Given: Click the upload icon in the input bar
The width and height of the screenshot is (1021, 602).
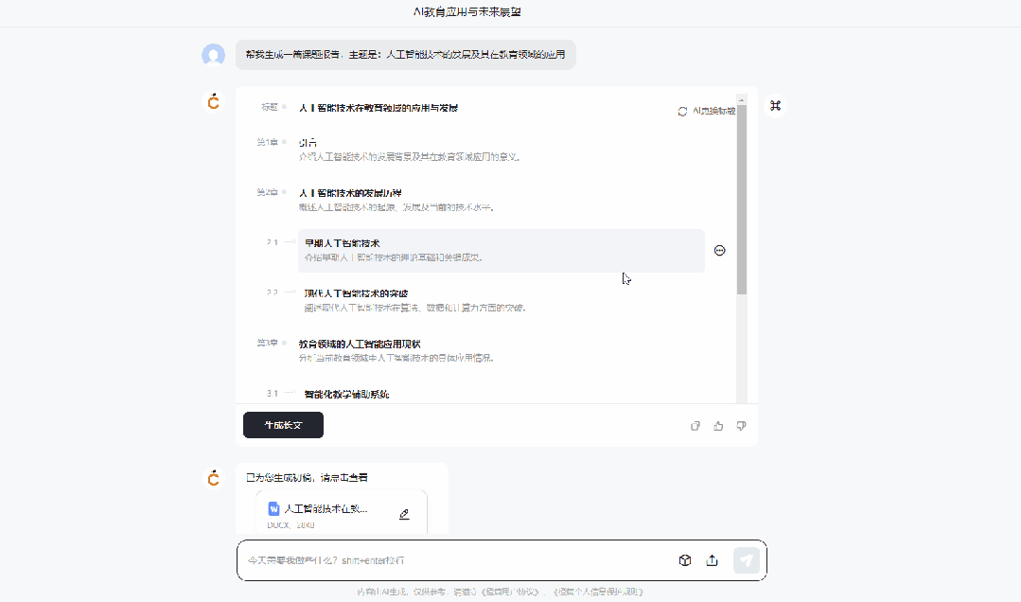Looking at the screenshot, I should (x=713, y=559).
